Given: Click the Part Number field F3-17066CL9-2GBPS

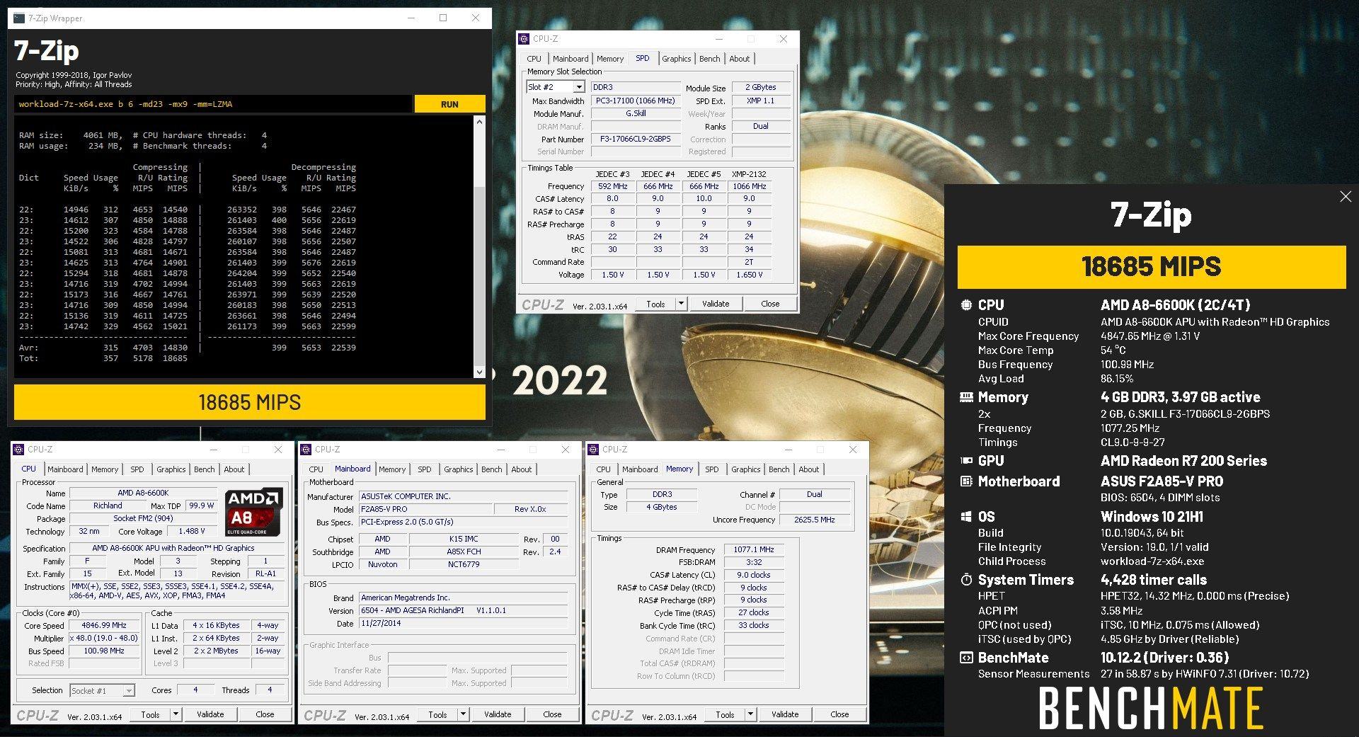Looking at the screenshot, I should click(635, 139).
